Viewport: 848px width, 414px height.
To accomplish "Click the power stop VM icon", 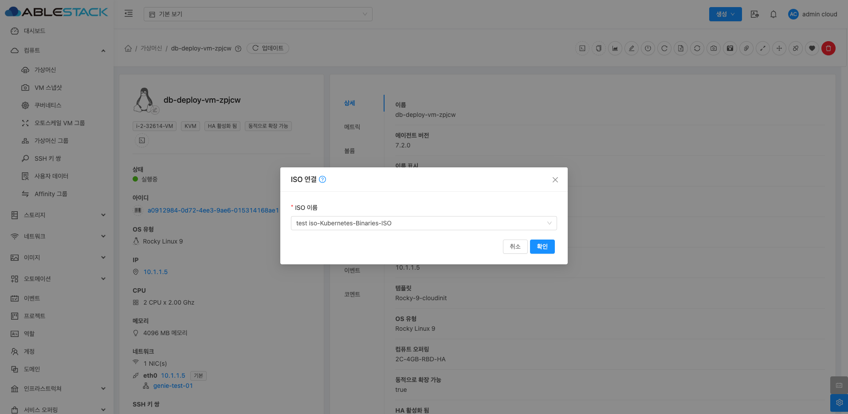I will [x=648, y=48].
